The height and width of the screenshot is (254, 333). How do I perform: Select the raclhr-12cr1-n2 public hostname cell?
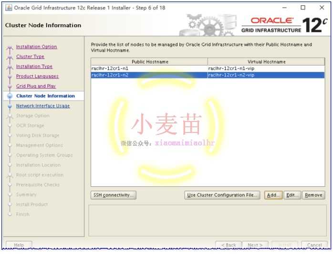pos(149,75)
